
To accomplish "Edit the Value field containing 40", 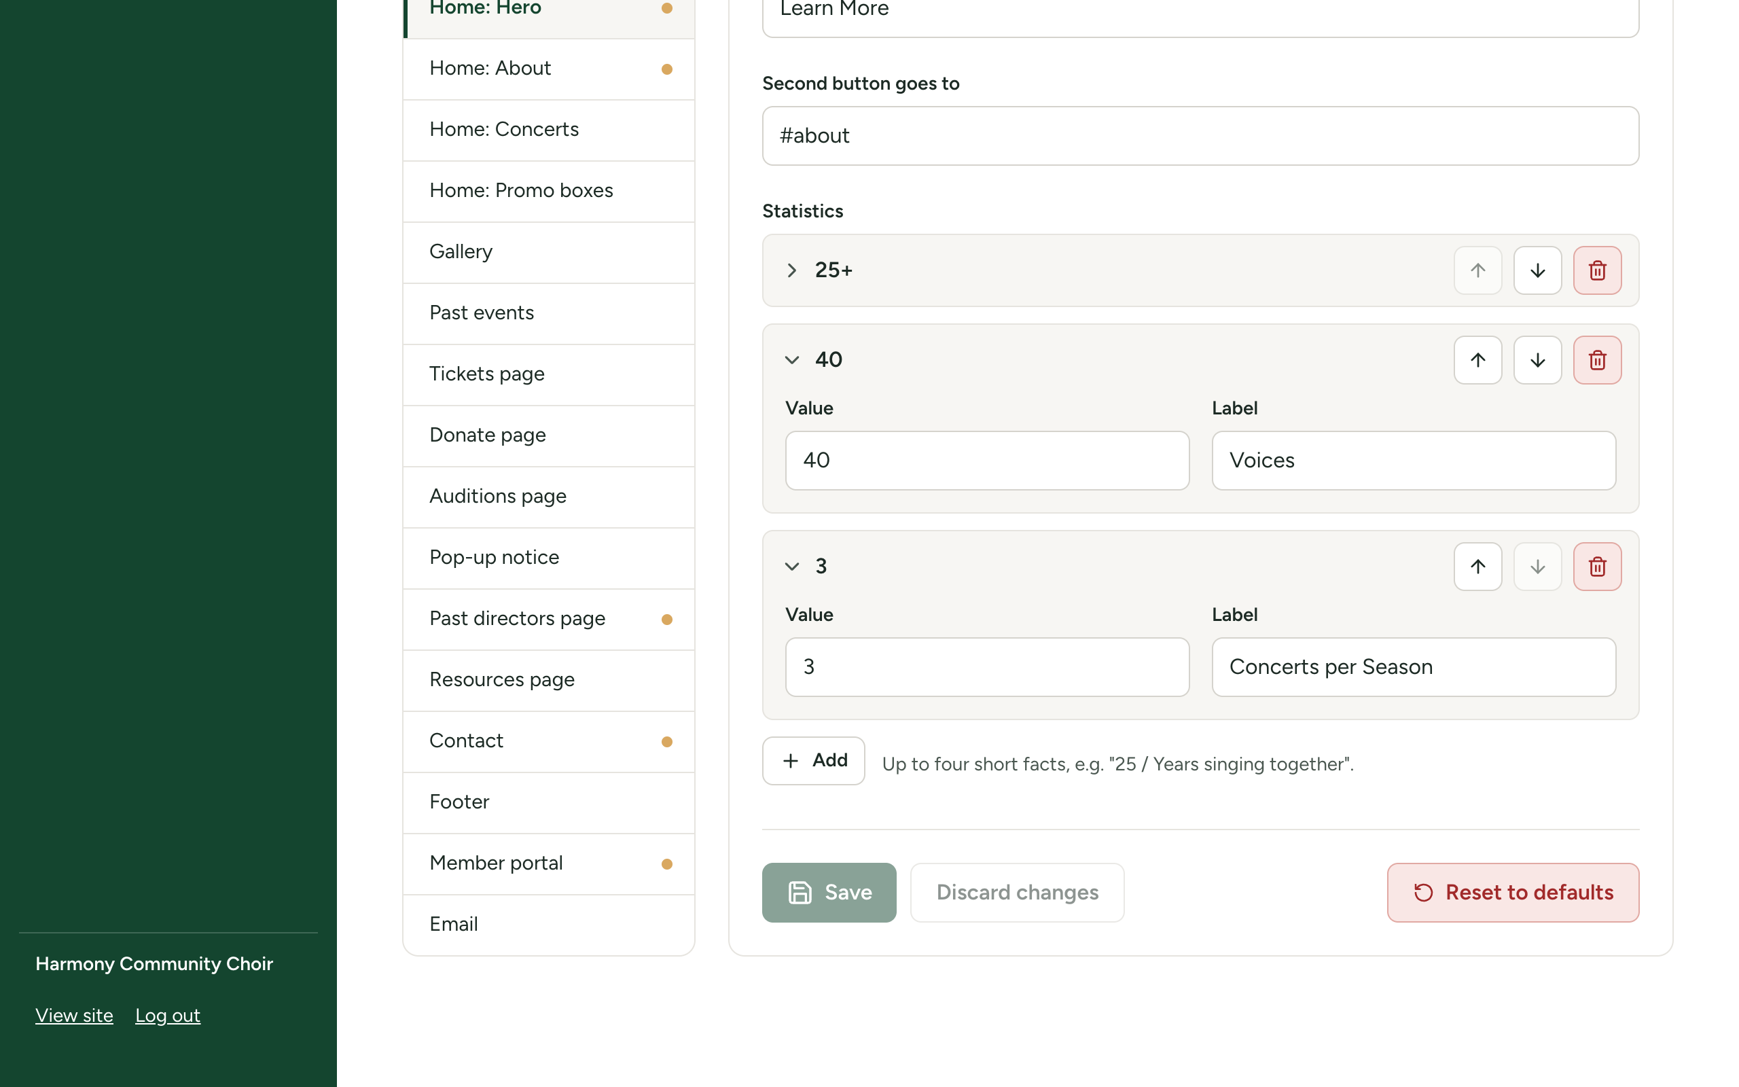I will point(986,460).
